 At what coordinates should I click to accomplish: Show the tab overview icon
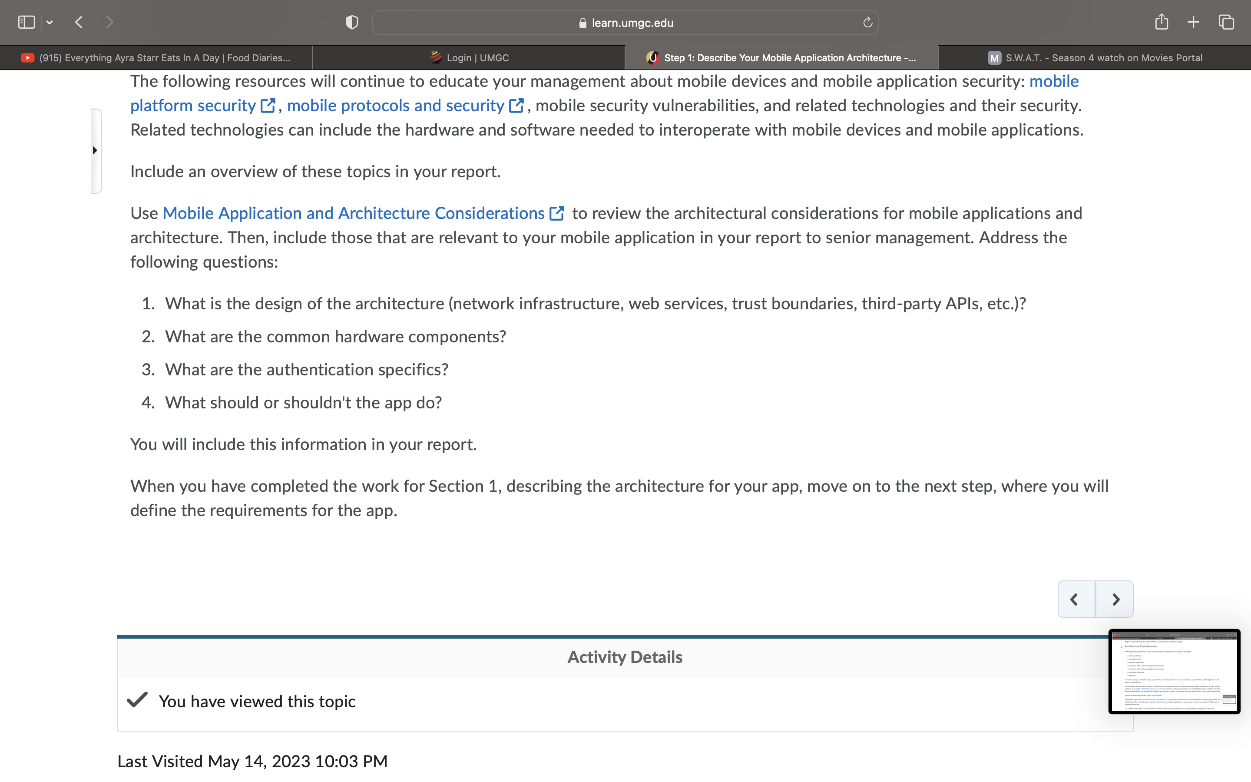(x=1226, y=22)
